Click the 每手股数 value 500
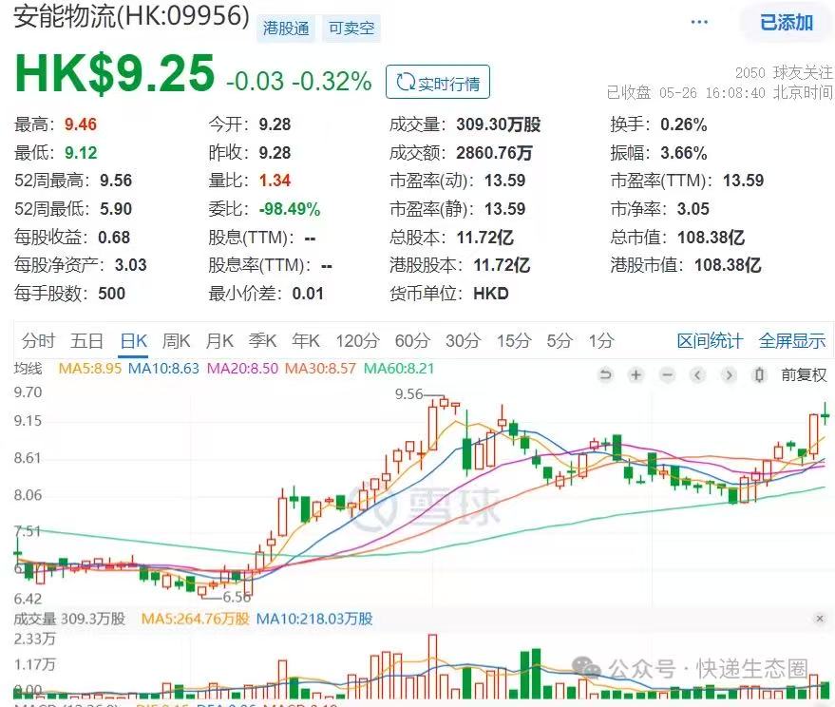Image resolution: width=835 pixels, height=707 pixels. pos(112,294)
